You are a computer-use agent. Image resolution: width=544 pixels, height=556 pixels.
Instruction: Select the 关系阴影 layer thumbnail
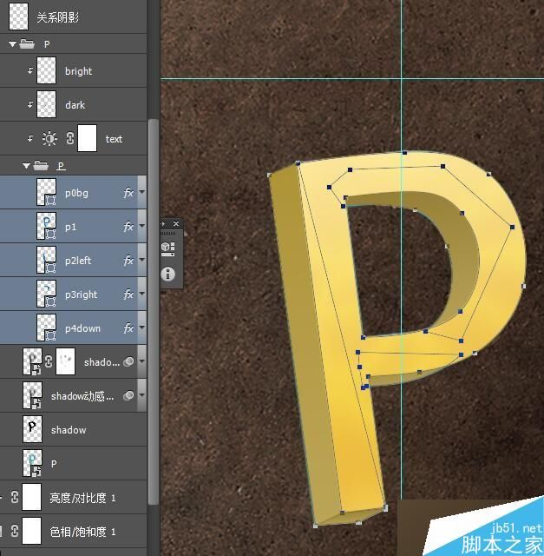pos(18,17)
